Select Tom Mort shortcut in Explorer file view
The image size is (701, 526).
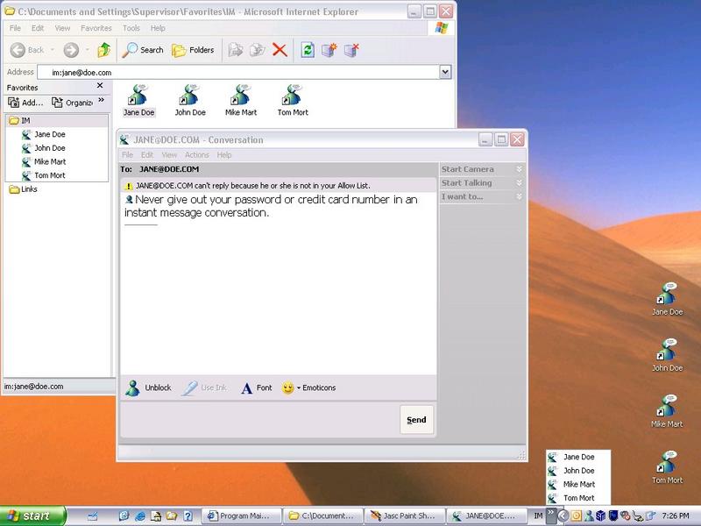(x=293, y=101)
